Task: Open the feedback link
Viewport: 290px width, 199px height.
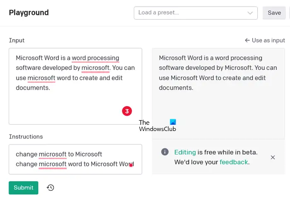Action: pos(234,162)
